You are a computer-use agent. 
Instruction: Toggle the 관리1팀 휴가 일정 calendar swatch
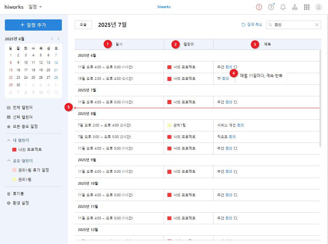pos(15,170)
